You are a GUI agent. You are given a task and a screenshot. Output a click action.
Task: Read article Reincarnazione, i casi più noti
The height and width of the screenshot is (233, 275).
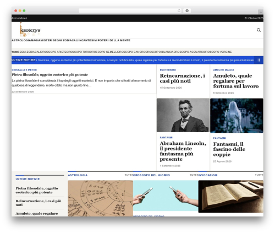click(183, 78)
